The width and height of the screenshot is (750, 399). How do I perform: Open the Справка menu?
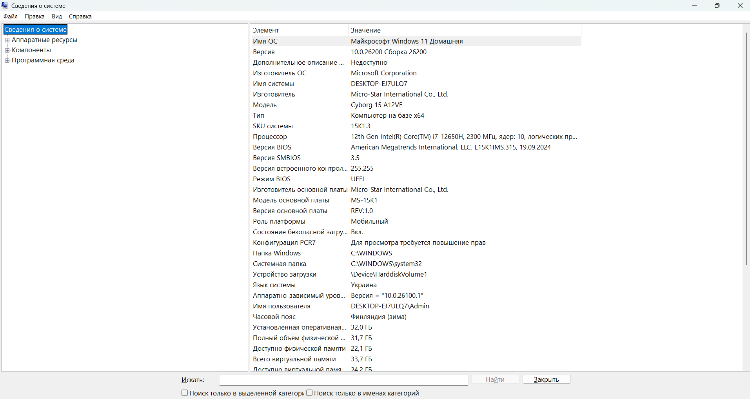pyautogui.click(x=80, y=16)
